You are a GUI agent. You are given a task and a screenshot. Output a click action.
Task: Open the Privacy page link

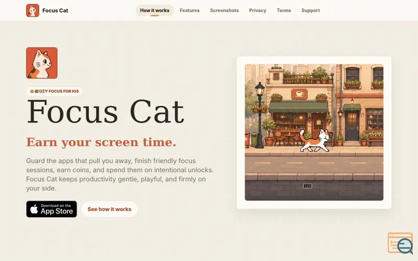pyautogui.click(x=258, y=10)
